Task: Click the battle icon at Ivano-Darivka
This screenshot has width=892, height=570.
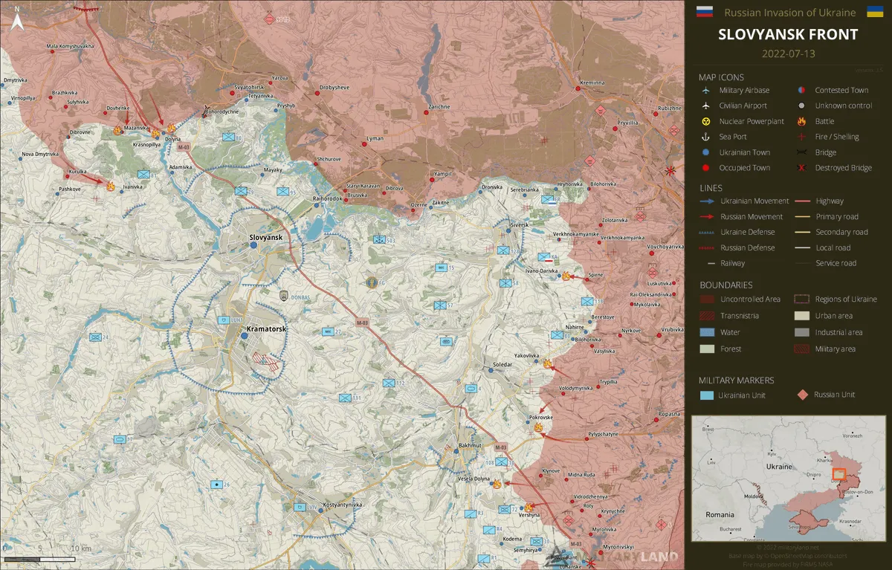Action: click(566, 276)
